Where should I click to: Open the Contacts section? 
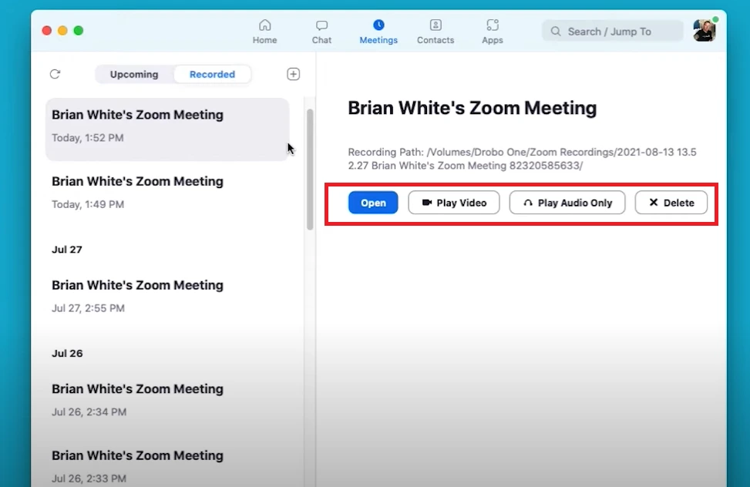click(x=435, y=31)
